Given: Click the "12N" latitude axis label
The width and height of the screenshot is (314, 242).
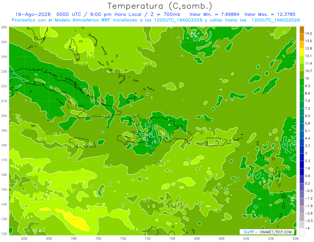Looking at the screenshot, I should coord(4,234).
